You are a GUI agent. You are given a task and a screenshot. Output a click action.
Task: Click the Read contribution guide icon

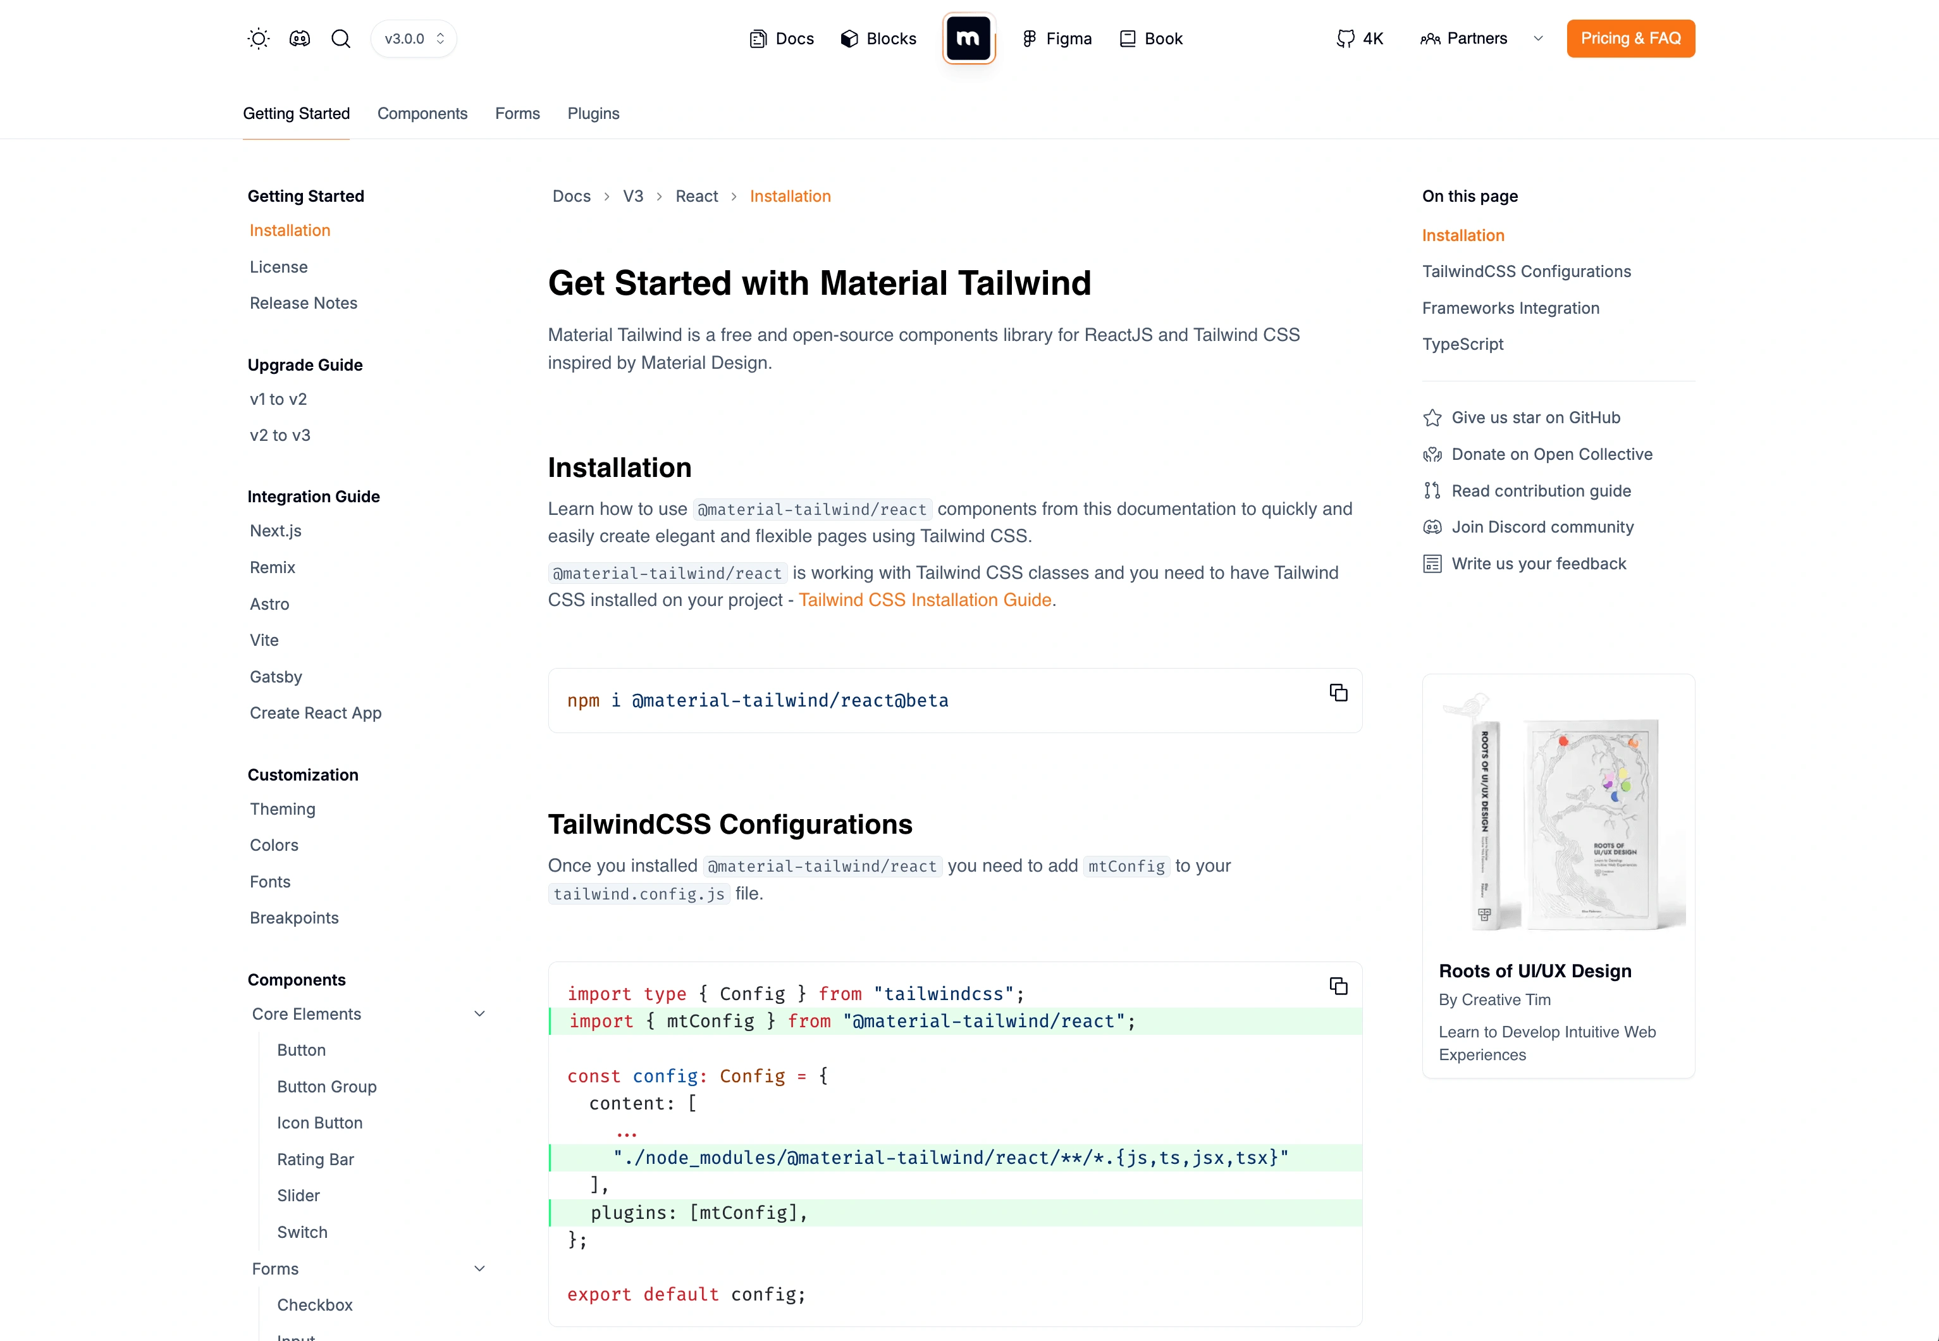click(1432, 491)
